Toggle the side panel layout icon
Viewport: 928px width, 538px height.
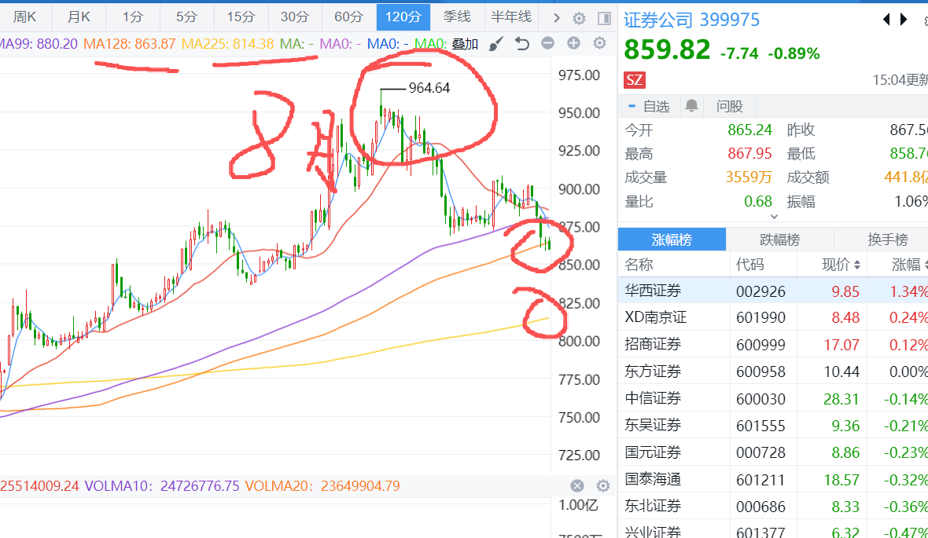[x=604, y=18]
